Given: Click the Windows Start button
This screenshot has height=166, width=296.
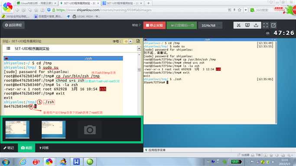Looking at the screenshot, I should point(6,162).
